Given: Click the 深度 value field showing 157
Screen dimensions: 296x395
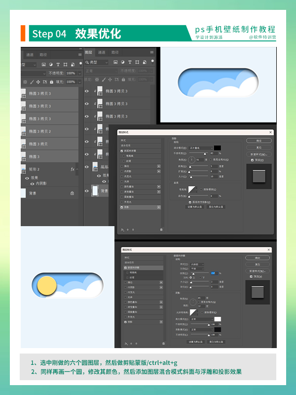Looking at the screenshot, I should [x=214, y=273].
